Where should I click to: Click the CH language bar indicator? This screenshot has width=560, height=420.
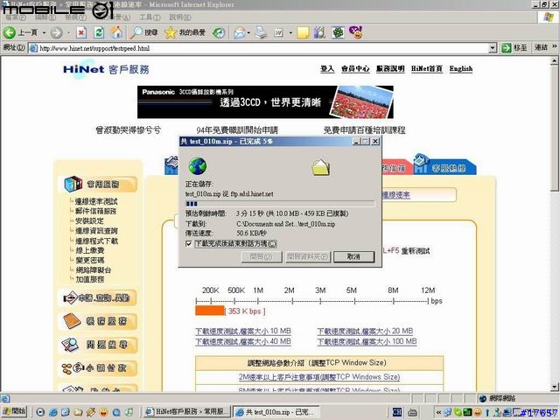pyautogui.click(x=396, y=412)
